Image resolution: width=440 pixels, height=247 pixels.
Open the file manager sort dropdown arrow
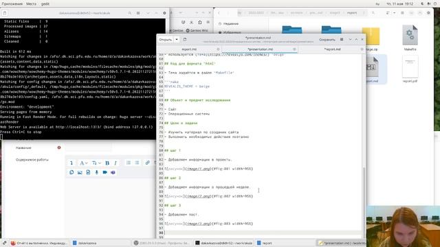click(394, 13)
